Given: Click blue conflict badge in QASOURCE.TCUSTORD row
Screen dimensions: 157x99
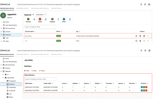Looking at the screenshot, I should click(142, 90).
